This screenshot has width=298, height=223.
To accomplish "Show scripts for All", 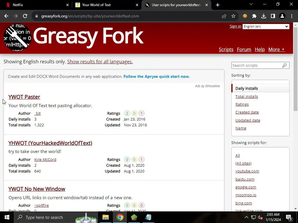I will point(237,156).
